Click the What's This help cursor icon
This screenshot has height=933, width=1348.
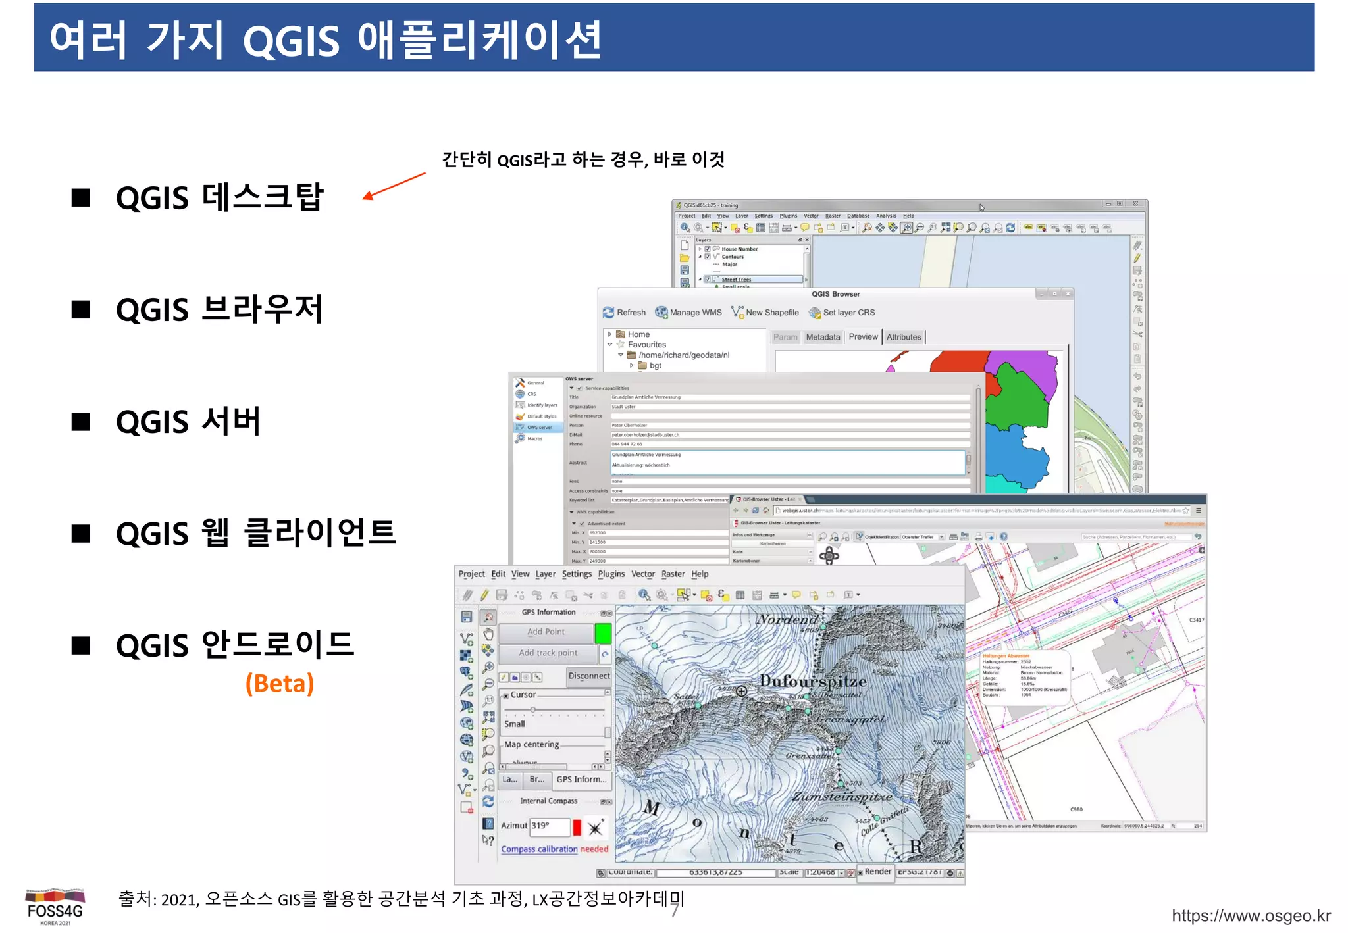(488, 840)
